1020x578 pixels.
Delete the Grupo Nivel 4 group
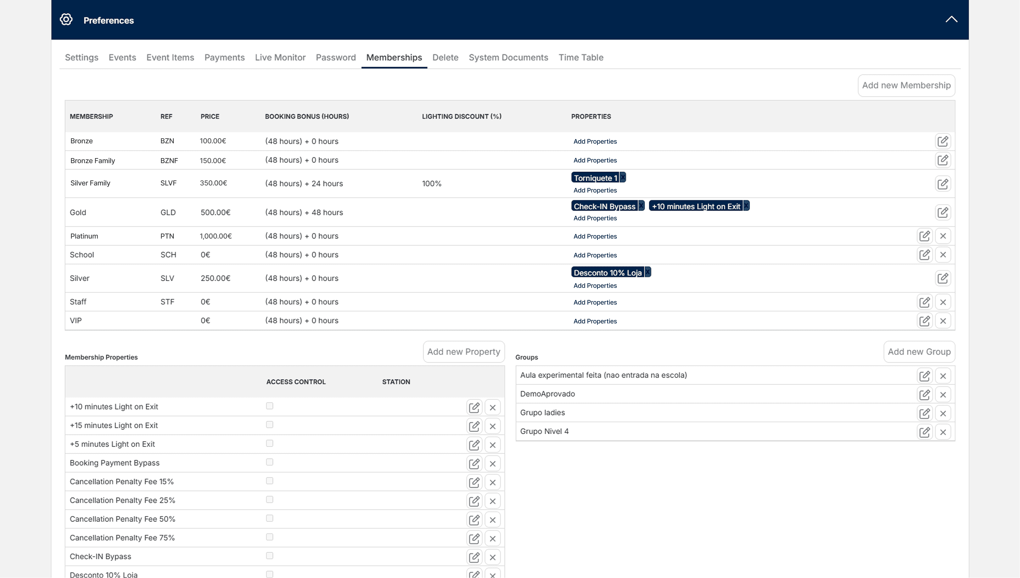pos(943,432)
